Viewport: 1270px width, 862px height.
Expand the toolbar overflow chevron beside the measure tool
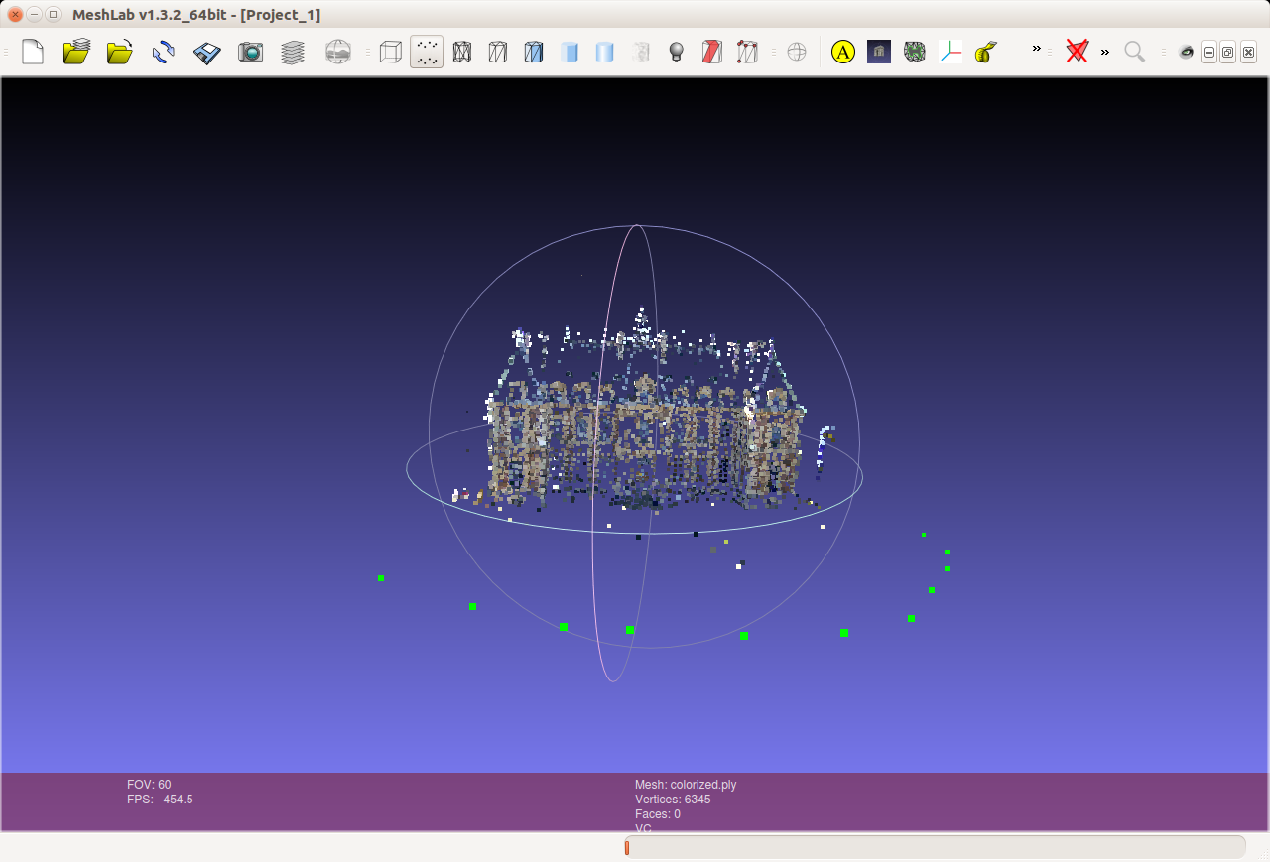click(1036, 52)
